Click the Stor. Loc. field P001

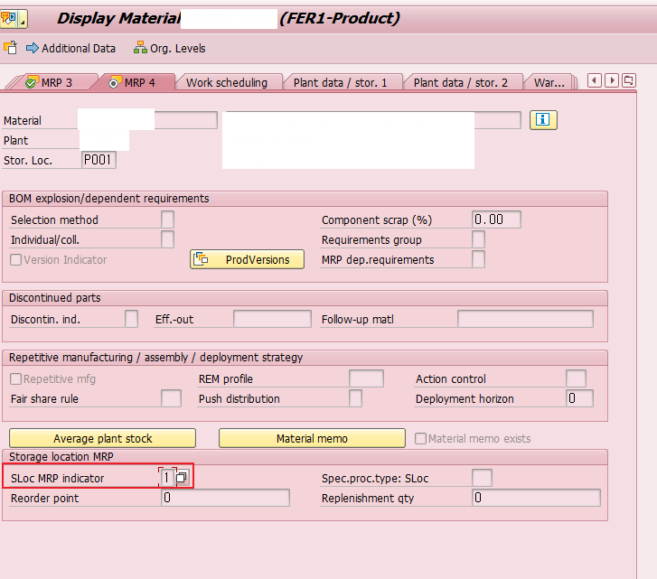click(x=99, y=160)
